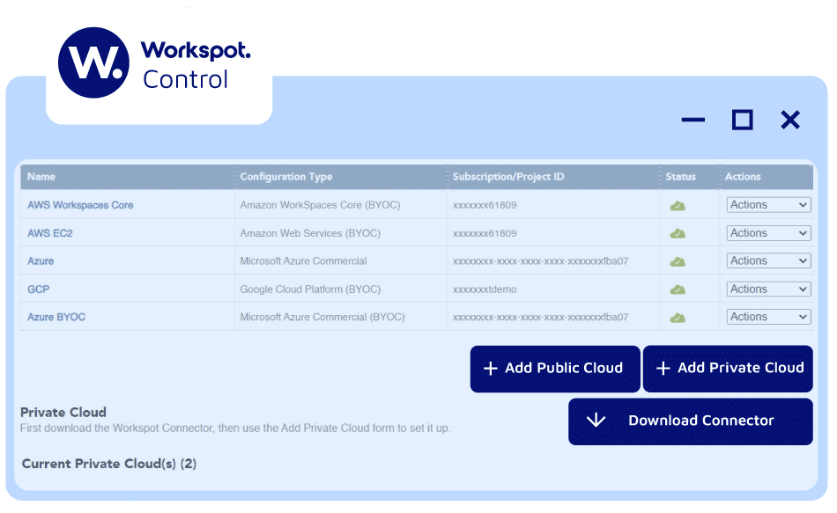This screenshot has height=513, width=837.
Task: Select subscription ID in AWS Workspaces Core row
Action: [485, 205]
